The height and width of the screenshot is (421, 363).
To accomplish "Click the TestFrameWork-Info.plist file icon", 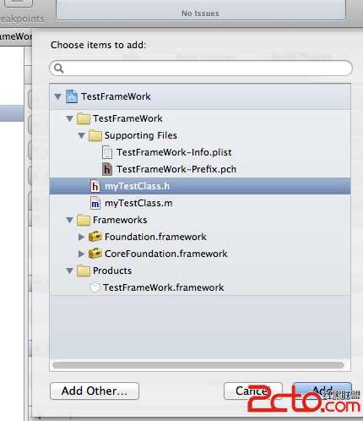I will (107, 152).
